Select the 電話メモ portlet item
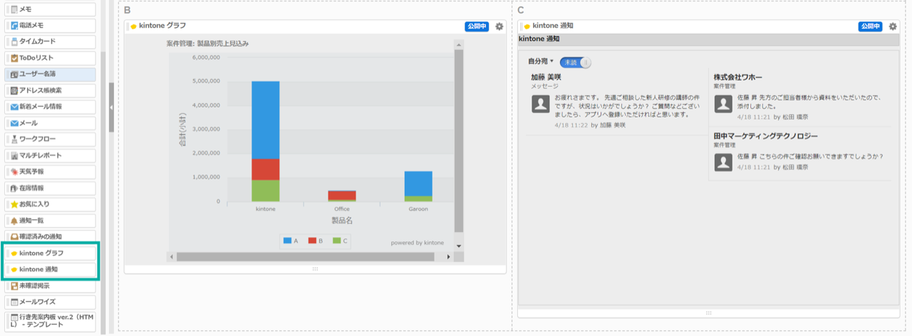Viewport: 912px width, 336px height. pos(50,26)
